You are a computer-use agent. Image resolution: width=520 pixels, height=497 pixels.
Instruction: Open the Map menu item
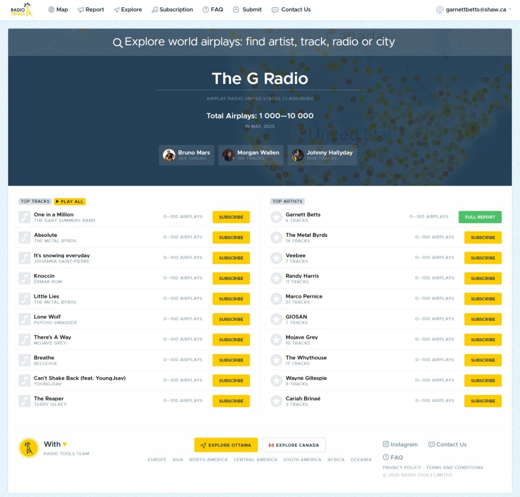[x=58, y=10]
